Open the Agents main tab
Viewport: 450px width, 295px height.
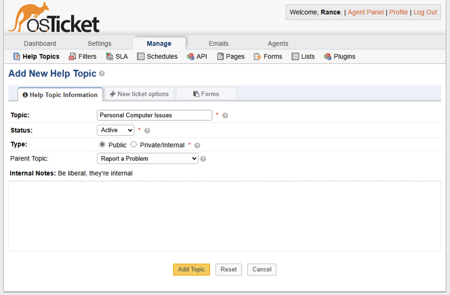[x=278, y=43]
